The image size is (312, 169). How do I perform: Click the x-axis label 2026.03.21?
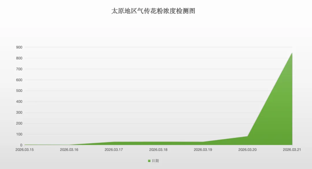(292, 150)
